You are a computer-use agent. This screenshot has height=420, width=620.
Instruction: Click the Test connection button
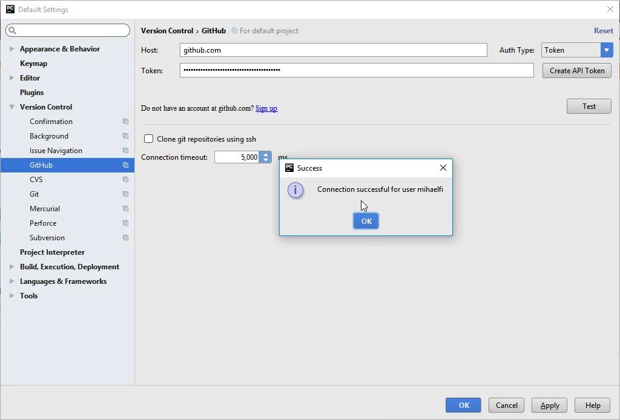(x=589, y=107)
